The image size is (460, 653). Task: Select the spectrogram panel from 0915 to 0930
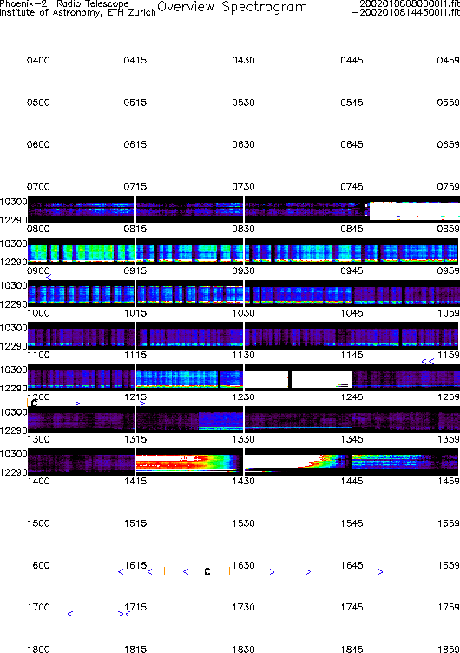pos(189,293)
